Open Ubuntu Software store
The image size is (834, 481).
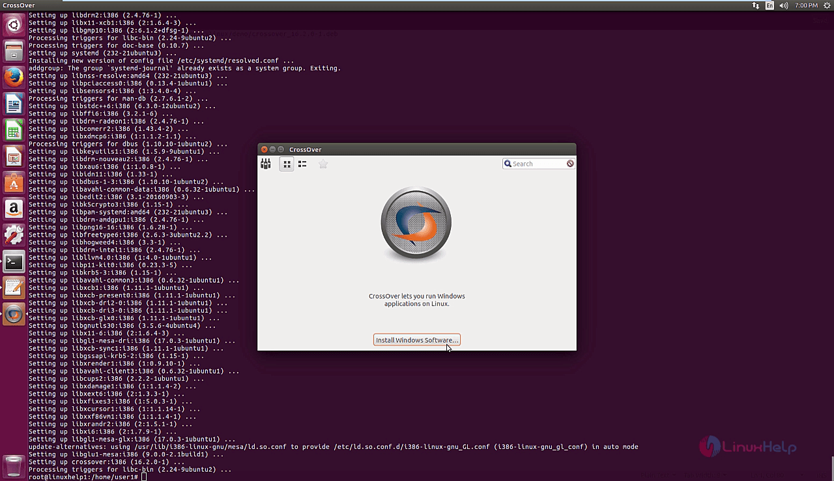pyautogui.click(x=14, y=183)
